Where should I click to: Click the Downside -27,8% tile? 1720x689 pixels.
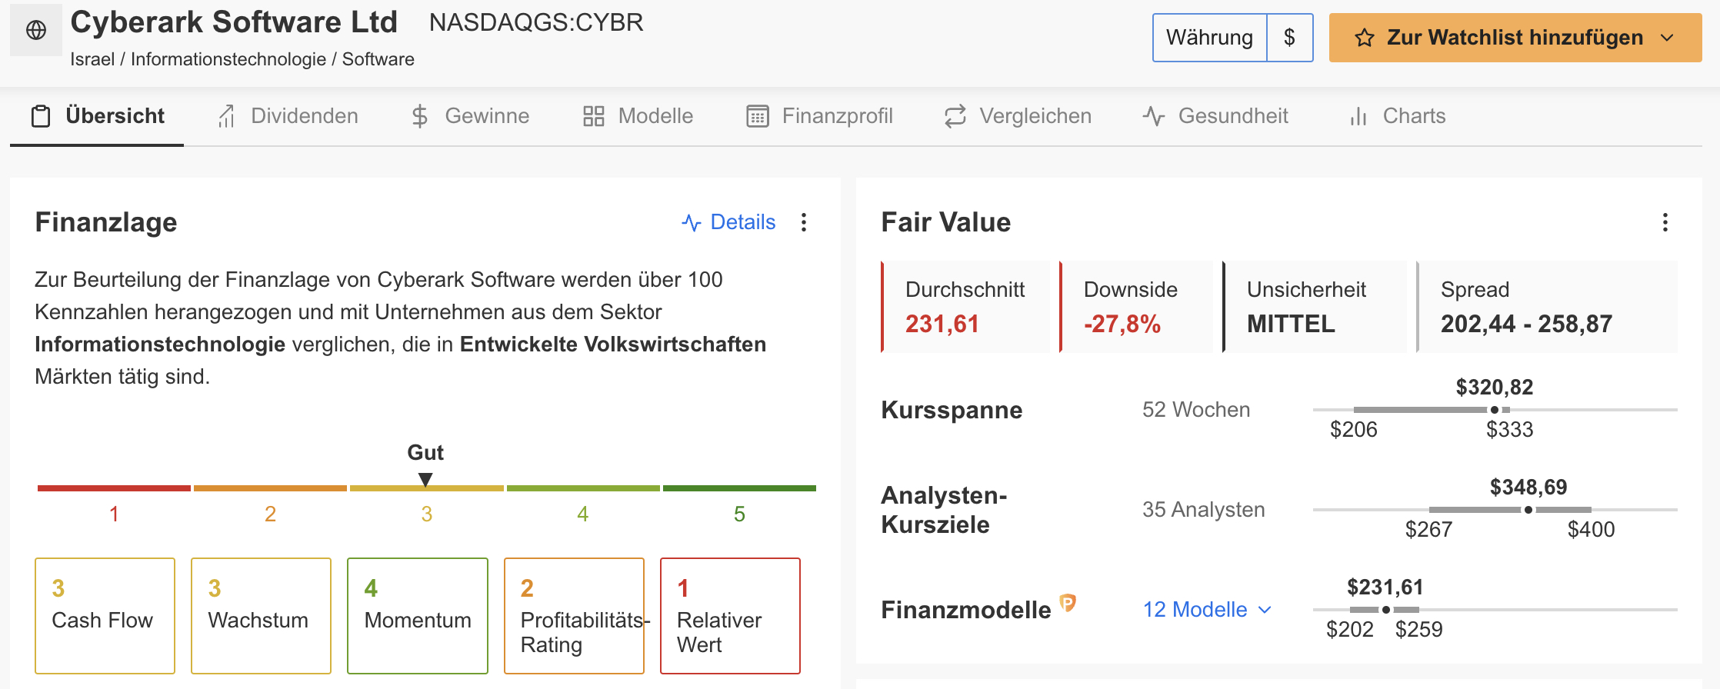[1136, 307]
